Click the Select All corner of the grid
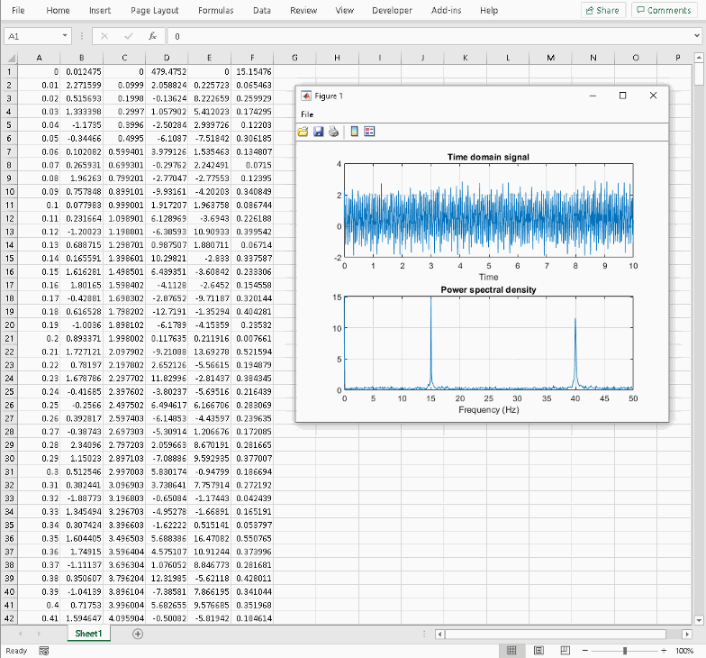Image resolution: width=706 pixels, height=658 pixels. pyautogui.click(x=10, y=58)
